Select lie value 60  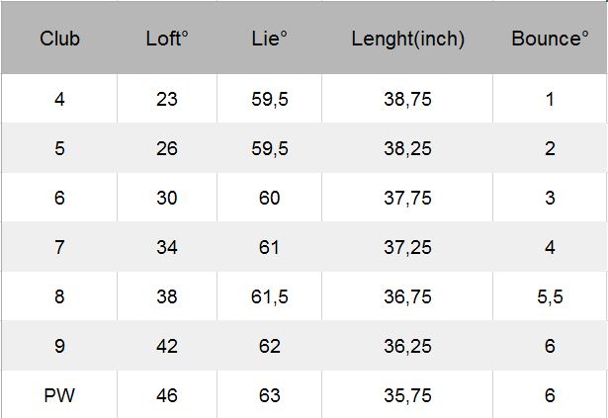[269, 198]
